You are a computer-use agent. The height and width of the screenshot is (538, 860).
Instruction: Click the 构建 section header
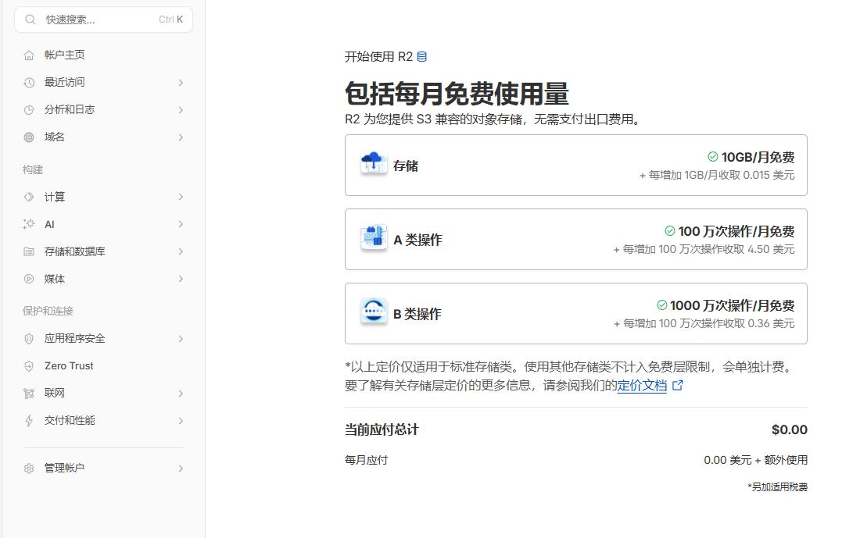(33, 170)
